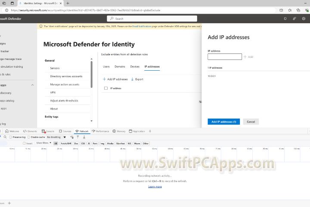Open the browser Collections icon

pyautogui.click(x=298, y=10)
